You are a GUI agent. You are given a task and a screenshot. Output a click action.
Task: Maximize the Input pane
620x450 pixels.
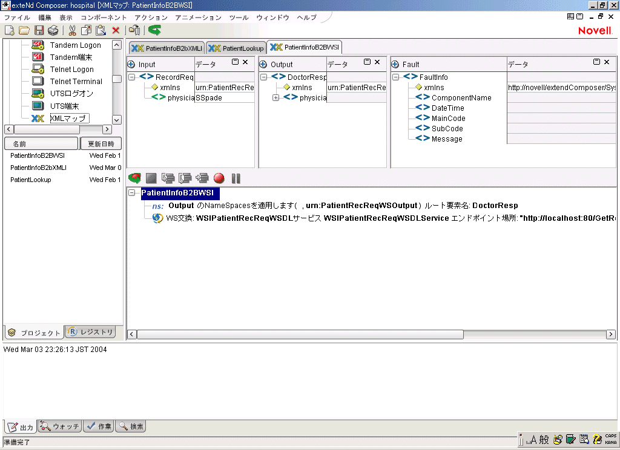click(236, 62)
